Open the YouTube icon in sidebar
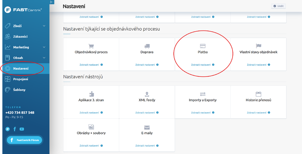 pyautogui.click(x=22, y=129)
